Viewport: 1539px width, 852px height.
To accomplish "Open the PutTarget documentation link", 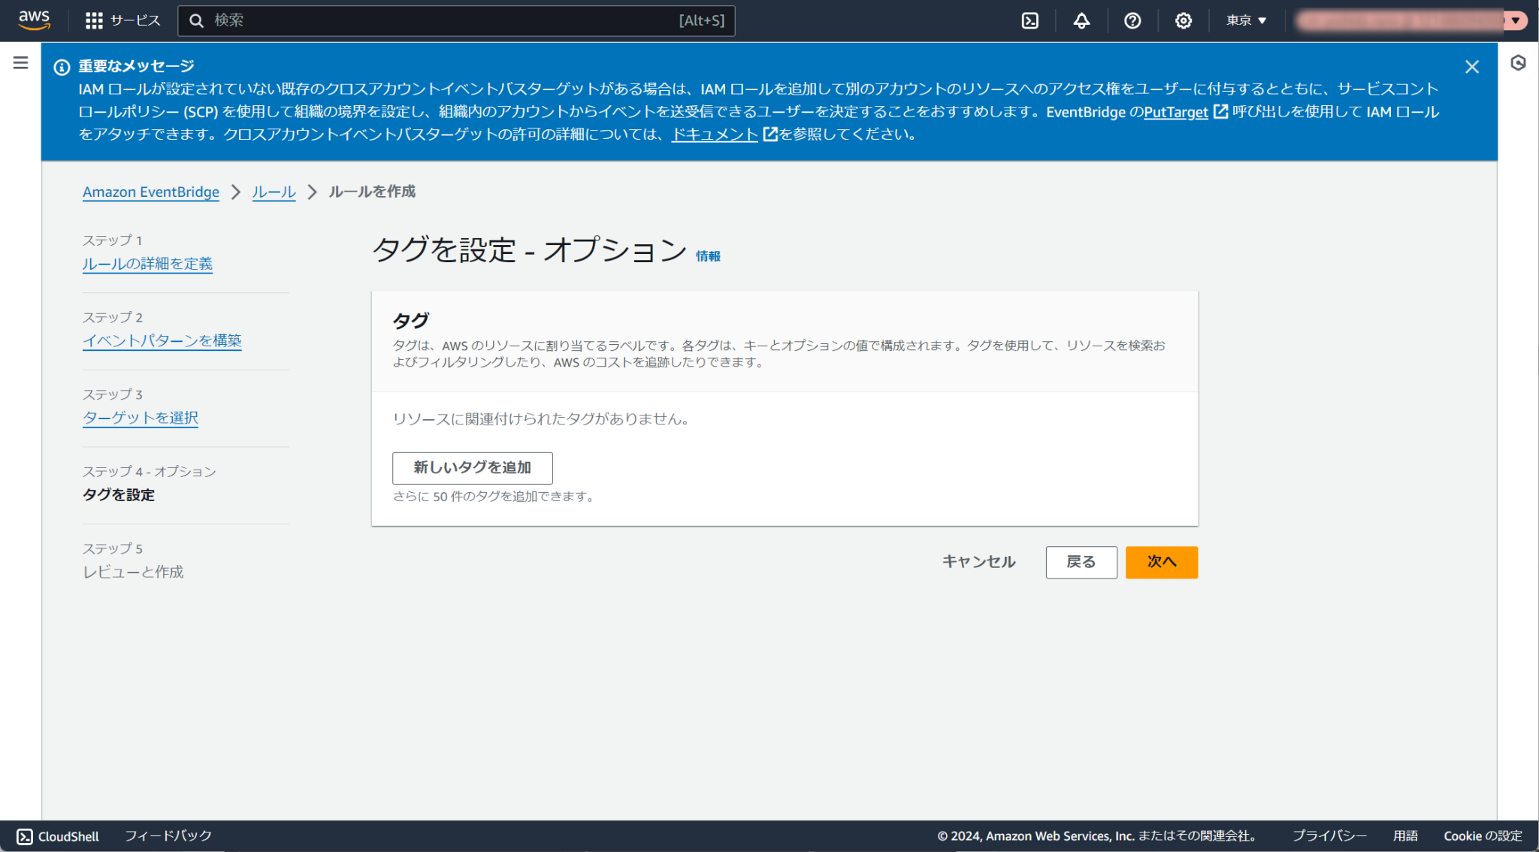I will [x=1175, y=112].
